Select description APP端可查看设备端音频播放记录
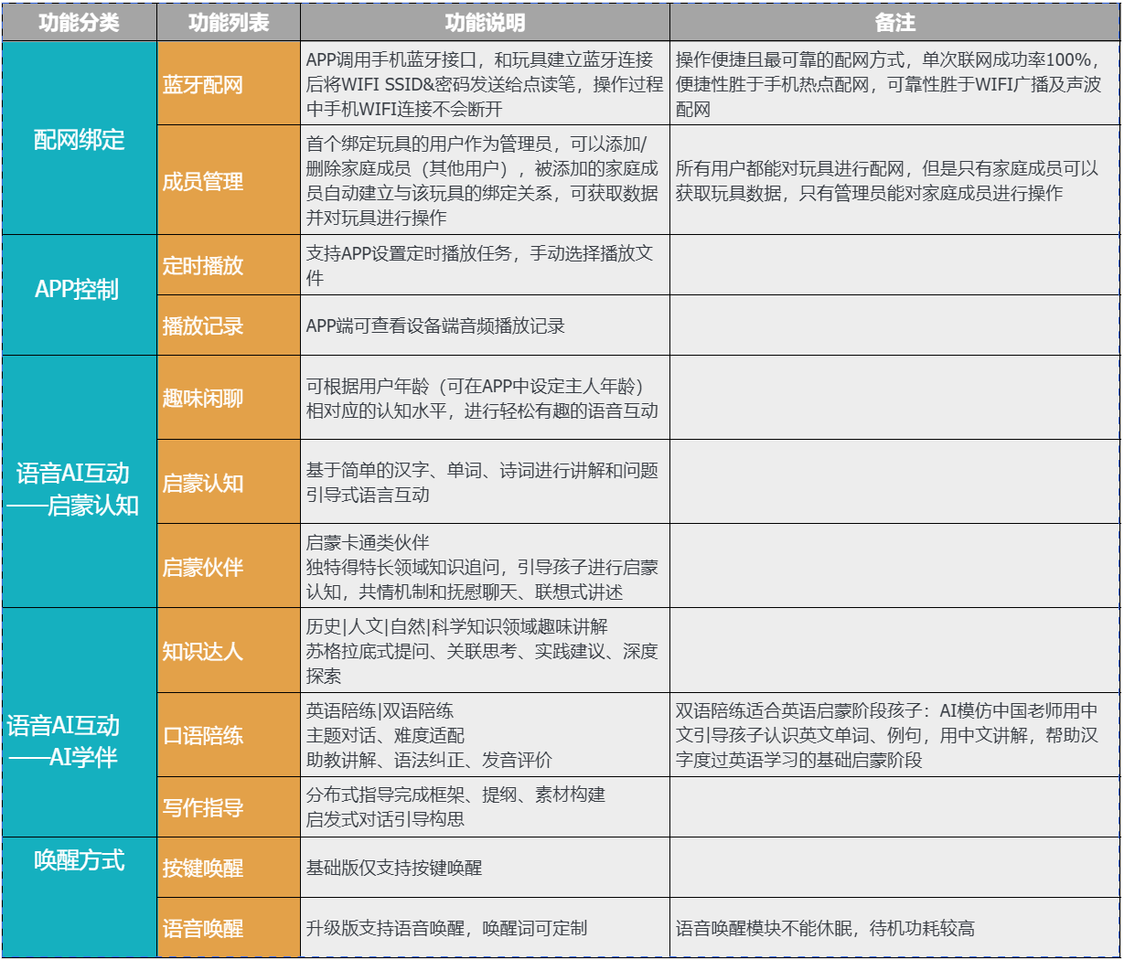The image size is (1124, 960). [x=485, y=325]
